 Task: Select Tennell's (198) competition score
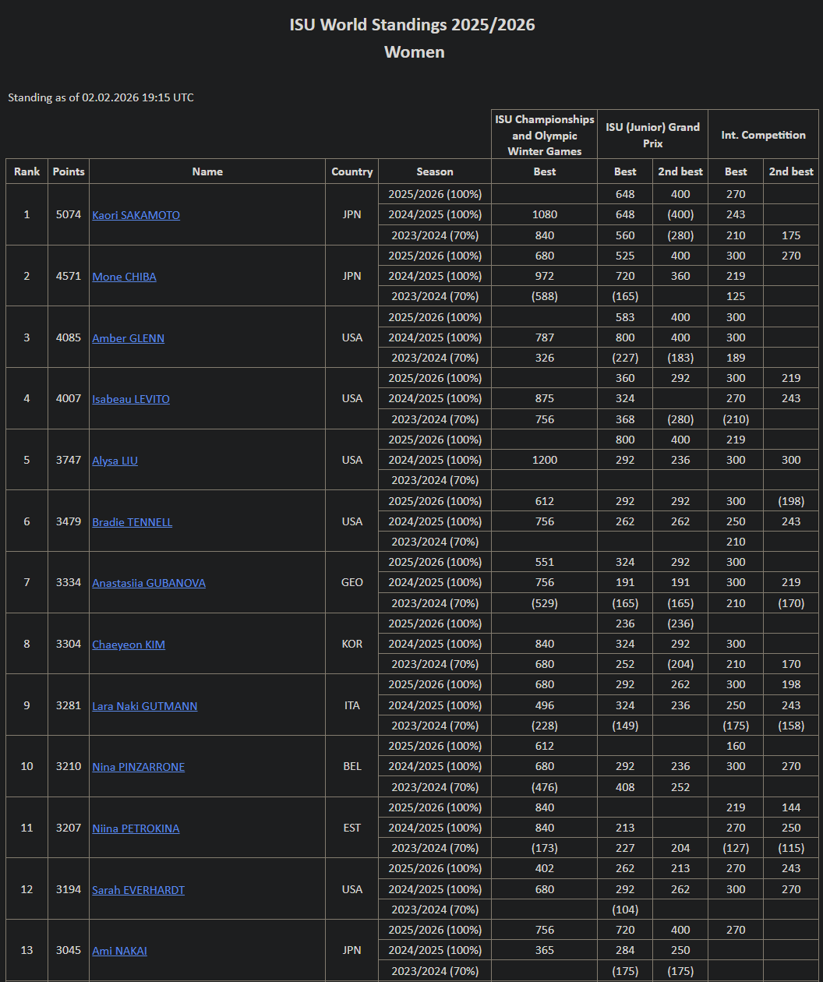point(791,501)
